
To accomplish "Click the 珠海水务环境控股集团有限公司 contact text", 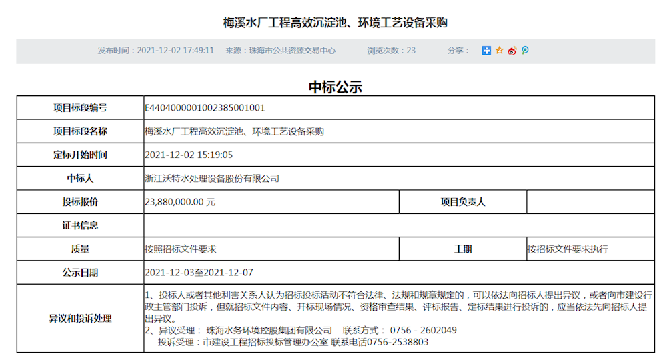I will pyautogui.click(x=269, y=331).
